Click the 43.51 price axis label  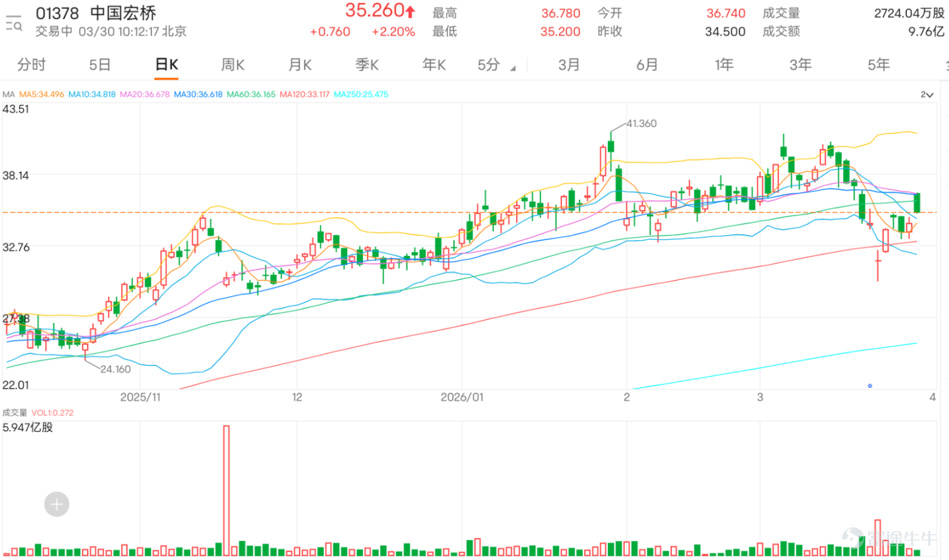coord(15,109)
